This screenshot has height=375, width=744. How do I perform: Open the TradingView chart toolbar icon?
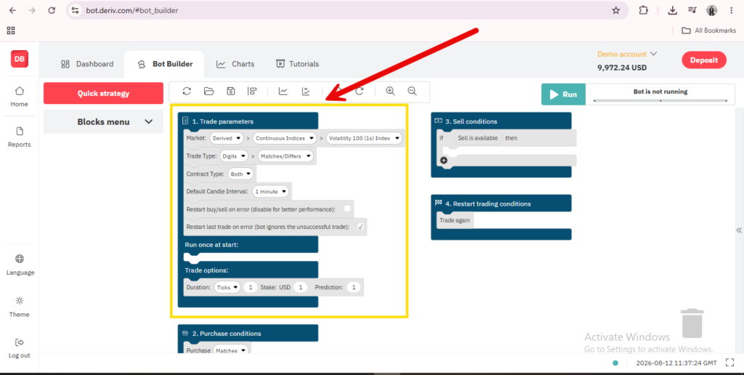click(306, 91)
